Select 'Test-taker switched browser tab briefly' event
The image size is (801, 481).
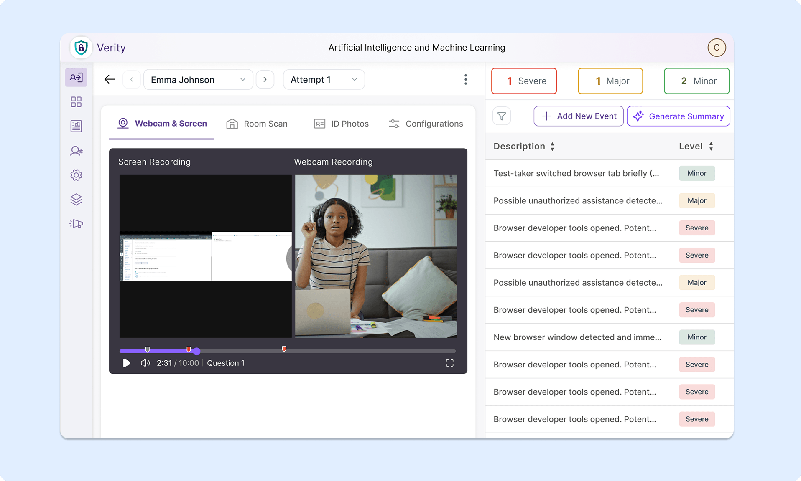point(609,173)
